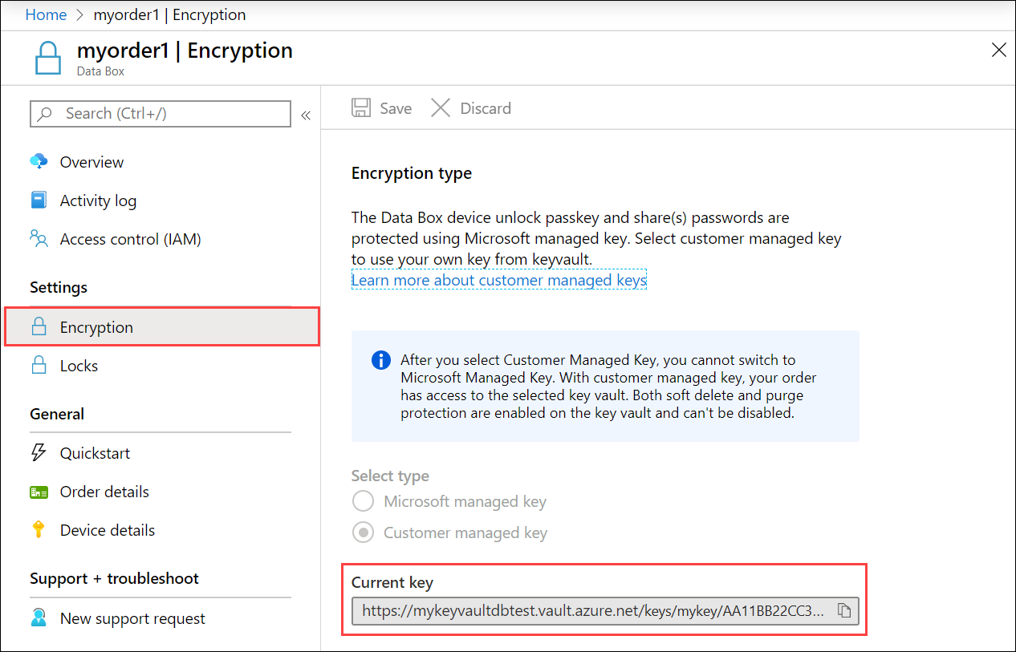
Task: Click the Quickstart lightning icon
Action: [39, 452]
